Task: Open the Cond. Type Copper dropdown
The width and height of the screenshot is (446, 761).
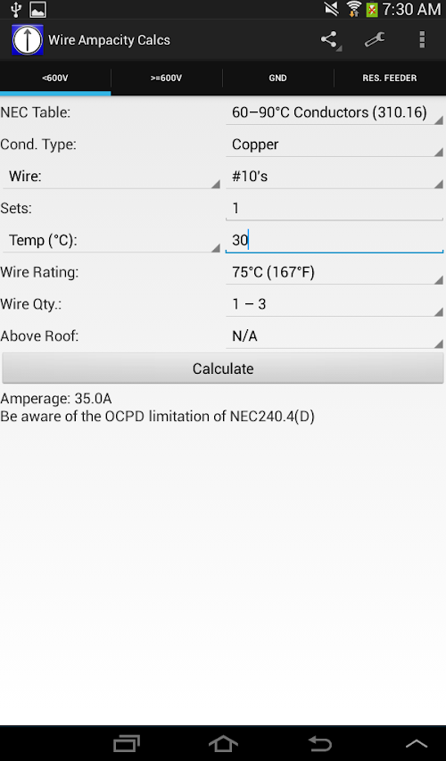Action: (x=334, y=145)
